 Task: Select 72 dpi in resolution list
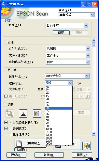pyautogui.click(x=59, y=90)
